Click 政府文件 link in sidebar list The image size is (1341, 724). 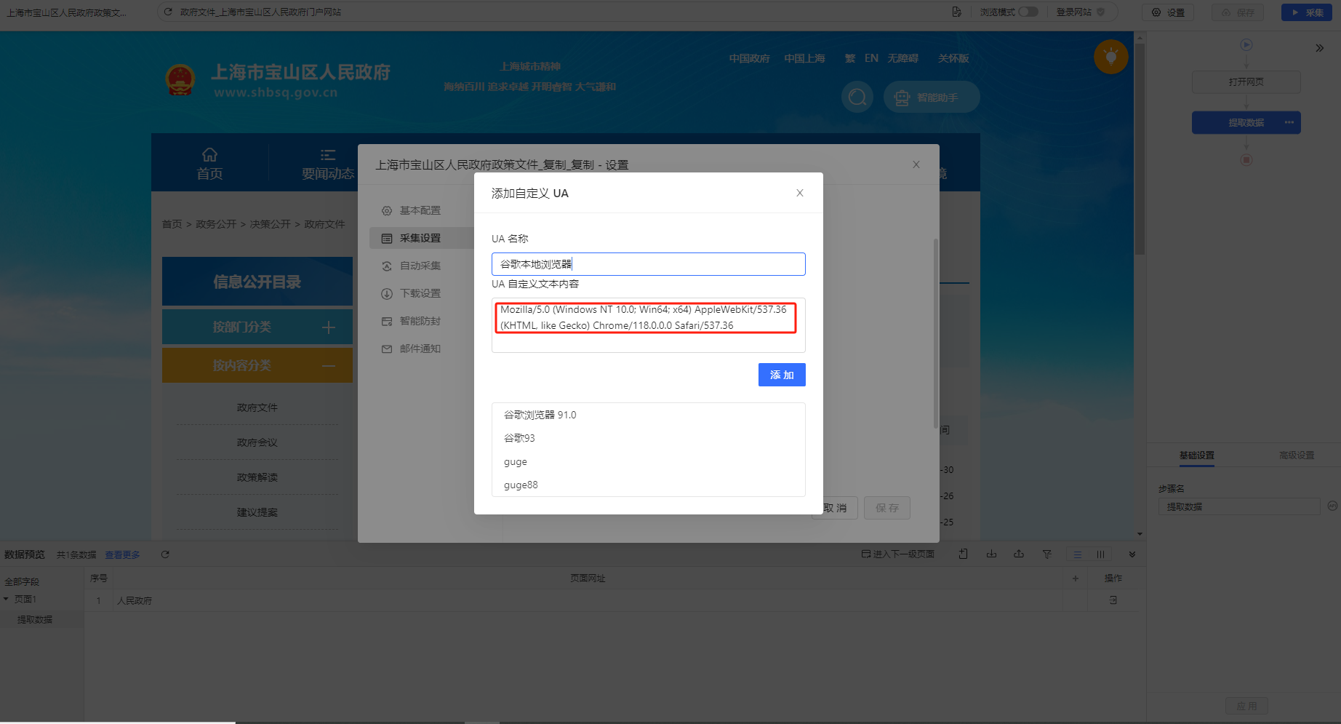coord(257,407)
